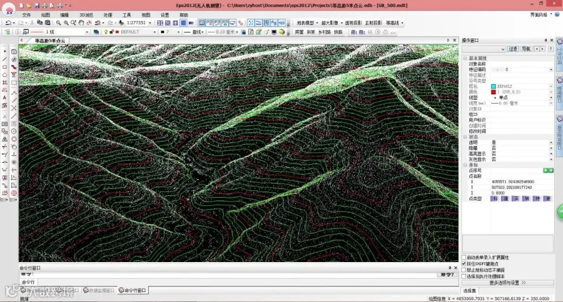Click 更多选项与设置 button
This screenshot has width=563, height=302.
coord(507,283)
